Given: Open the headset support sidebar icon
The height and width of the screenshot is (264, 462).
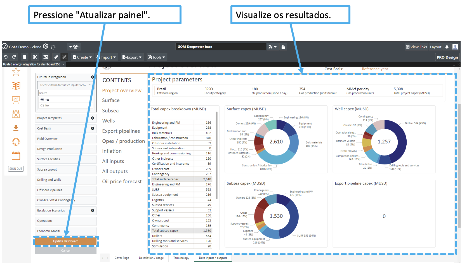Looking at the screenshot, I should tap(16, 142).
